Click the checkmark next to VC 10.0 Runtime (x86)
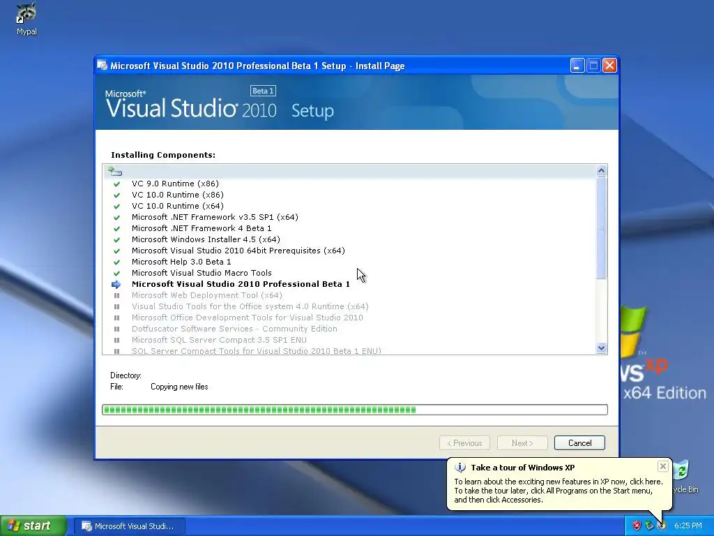This screenshot has width=714, height=536. tap(116, 195)
